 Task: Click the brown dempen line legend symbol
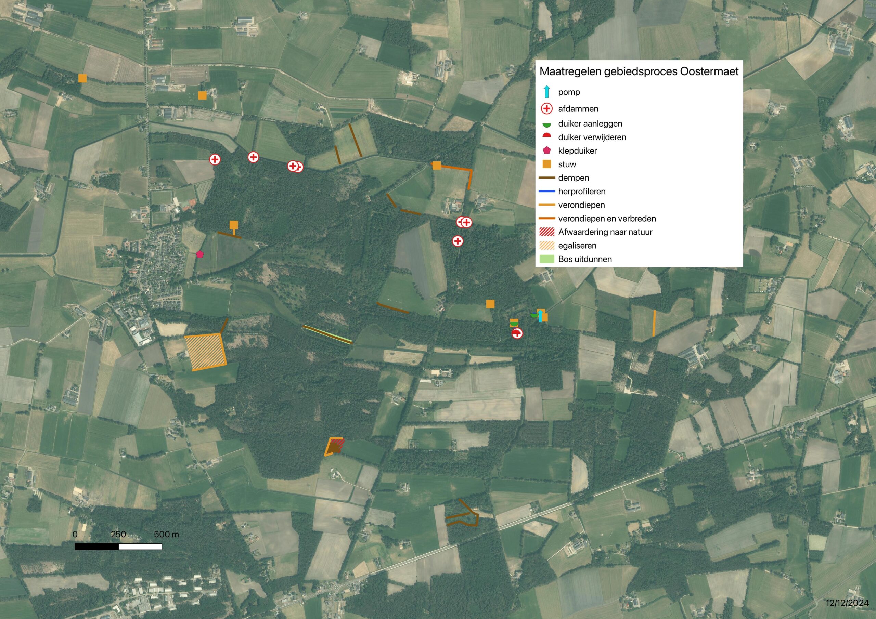547,178
